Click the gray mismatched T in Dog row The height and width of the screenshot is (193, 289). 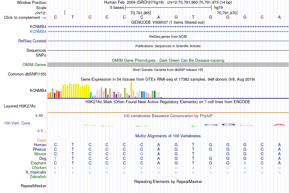tap(55, 159)
